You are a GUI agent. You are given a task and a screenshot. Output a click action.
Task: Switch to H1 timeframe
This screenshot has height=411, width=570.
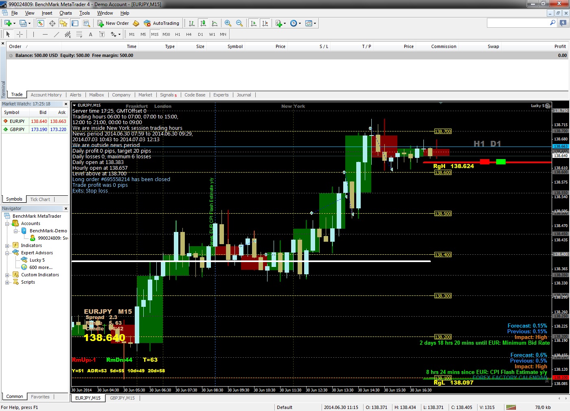coord(178,34)
